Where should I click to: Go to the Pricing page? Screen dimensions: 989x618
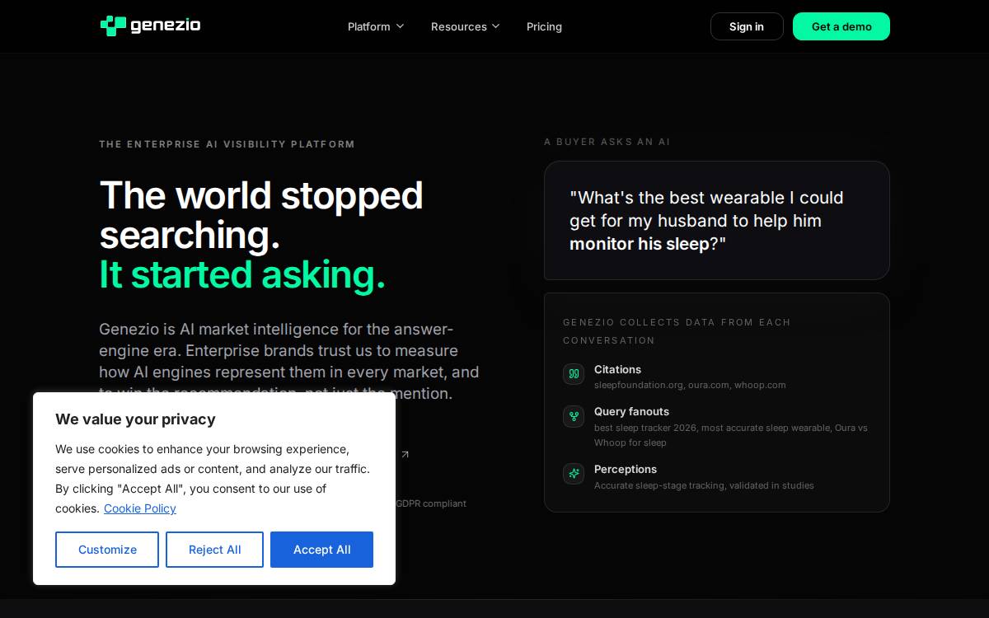(x=544, y=26)
